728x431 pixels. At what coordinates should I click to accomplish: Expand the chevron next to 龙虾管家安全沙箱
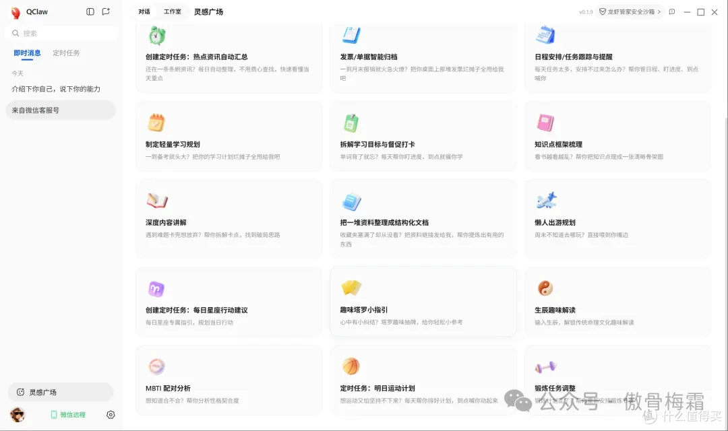point(659,11)
